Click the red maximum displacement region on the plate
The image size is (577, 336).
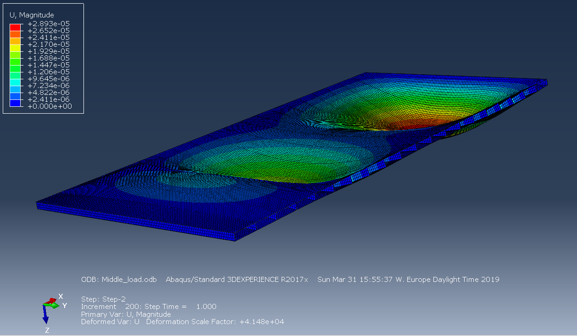(x=404, y=124)
